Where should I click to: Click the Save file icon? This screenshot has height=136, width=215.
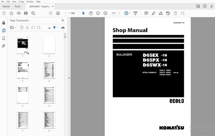pos(4,13)
